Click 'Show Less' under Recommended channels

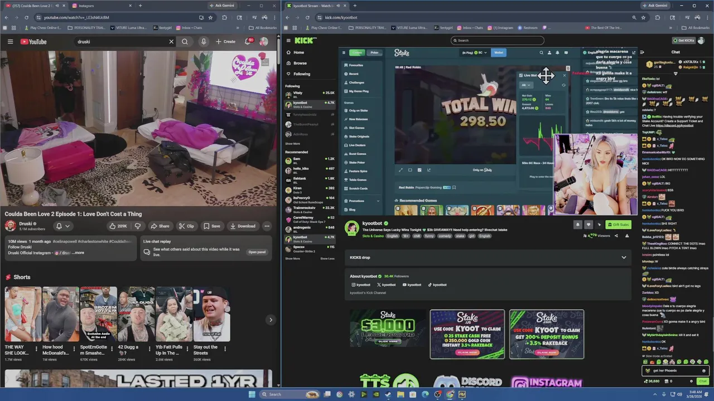tap(327, 258)
